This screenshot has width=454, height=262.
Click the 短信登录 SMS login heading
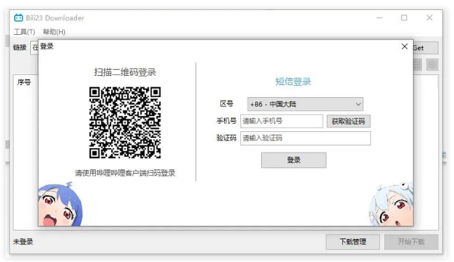coord(293,82)
